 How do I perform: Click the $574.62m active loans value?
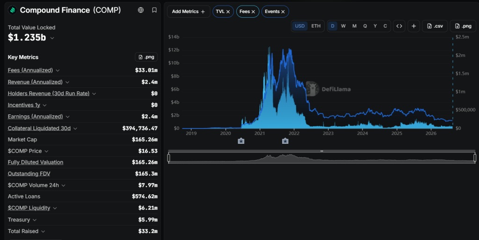pyautogui.click(x=145, y=197)
